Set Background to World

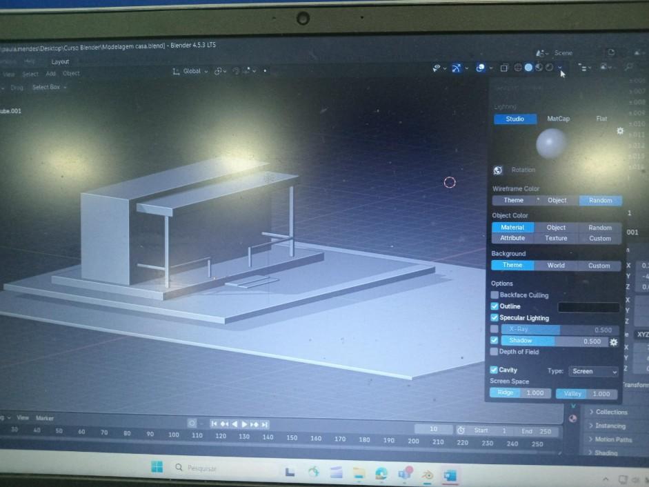click(556, 266)
